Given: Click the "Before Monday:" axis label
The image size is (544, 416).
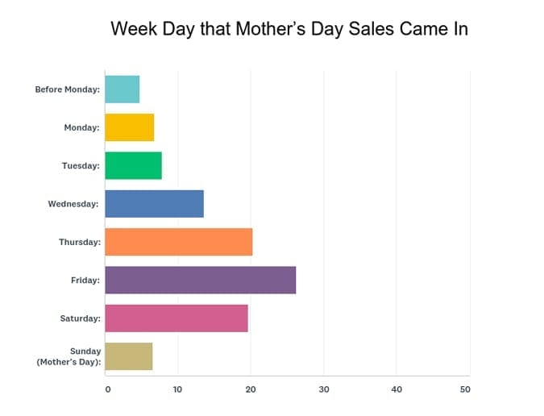Looking at the screenshot, I should point(68,89).
